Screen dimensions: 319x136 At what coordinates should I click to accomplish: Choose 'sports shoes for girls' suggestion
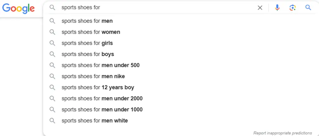click(87, 43)
